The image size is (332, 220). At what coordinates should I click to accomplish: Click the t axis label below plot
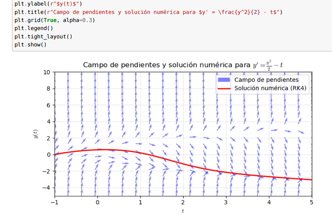(183, 211)
